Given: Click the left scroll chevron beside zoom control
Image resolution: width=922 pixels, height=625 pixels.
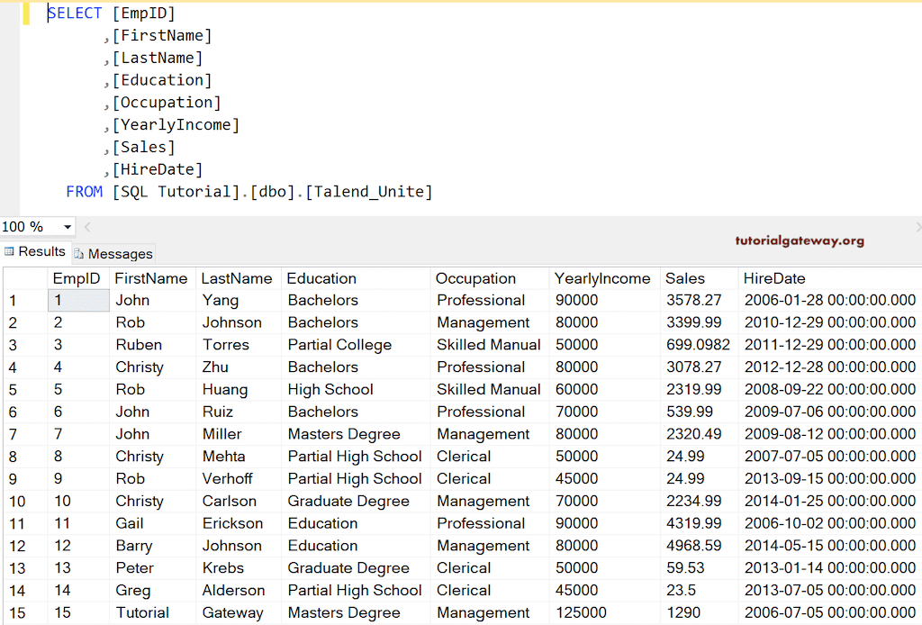Looking at the screenshot, I should 86,227.
